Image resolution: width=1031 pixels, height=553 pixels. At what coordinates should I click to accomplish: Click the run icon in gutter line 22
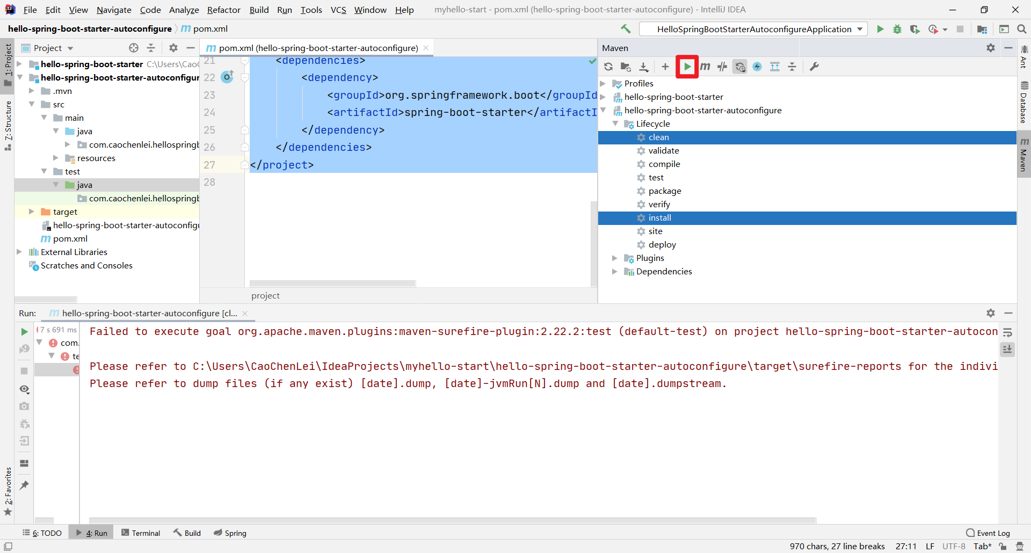click(228, 77)
